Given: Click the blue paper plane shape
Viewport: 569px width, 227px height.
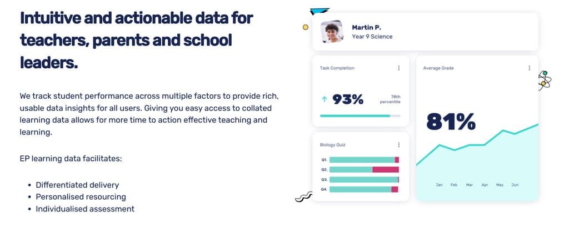Looking at the screenshot, I should tap(319, 11).
